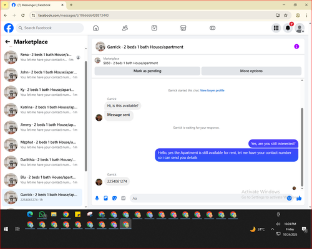The height and width of the screenshot is (249, 312).
Task: Click More options button
Action: click(x=251, y=71)
